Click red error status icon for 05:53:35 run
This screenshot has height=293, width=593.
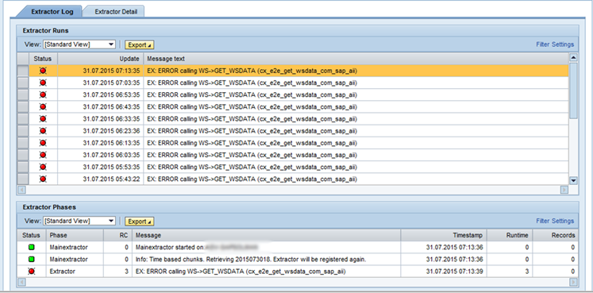click(43, 167)
